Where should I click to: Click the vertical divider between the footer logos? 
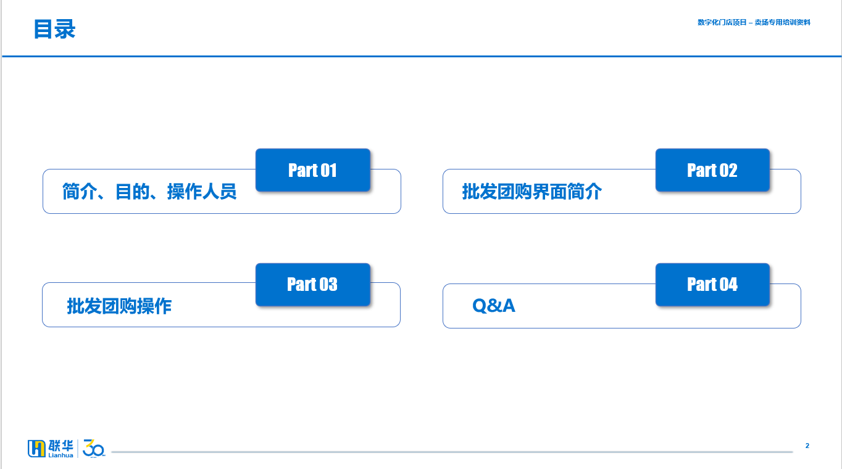78,449
